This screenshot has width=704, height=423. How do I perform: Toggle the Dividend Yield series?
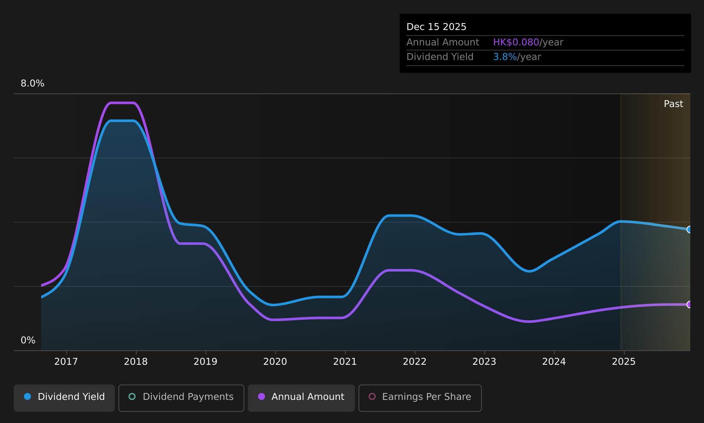[x=64, y=398]
